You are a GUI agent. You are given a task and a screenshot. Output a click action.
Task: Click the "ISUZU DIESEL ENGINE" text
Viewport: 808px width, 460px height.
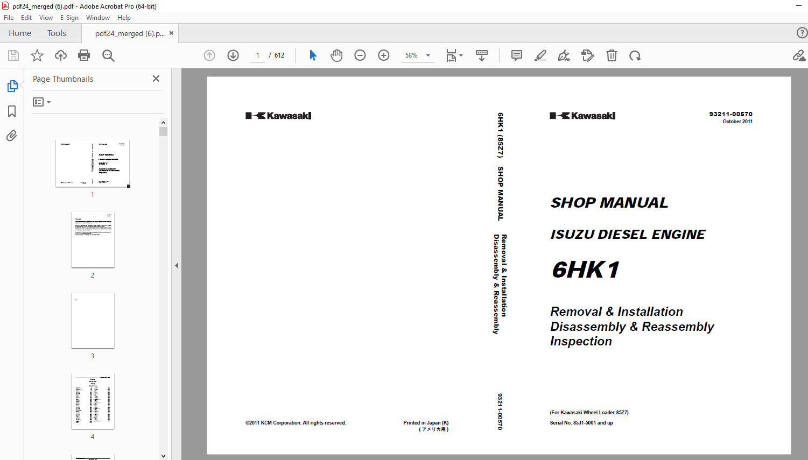pos(628,235)
